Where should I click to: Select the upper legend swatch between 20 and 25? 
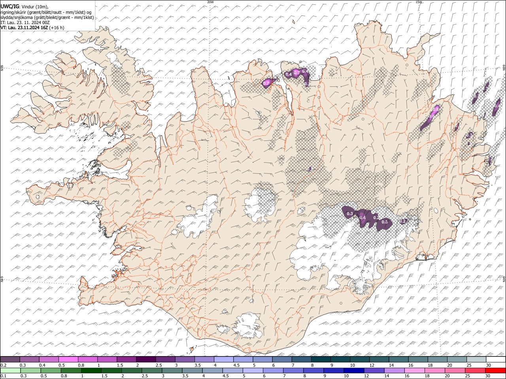coord(457,359)
